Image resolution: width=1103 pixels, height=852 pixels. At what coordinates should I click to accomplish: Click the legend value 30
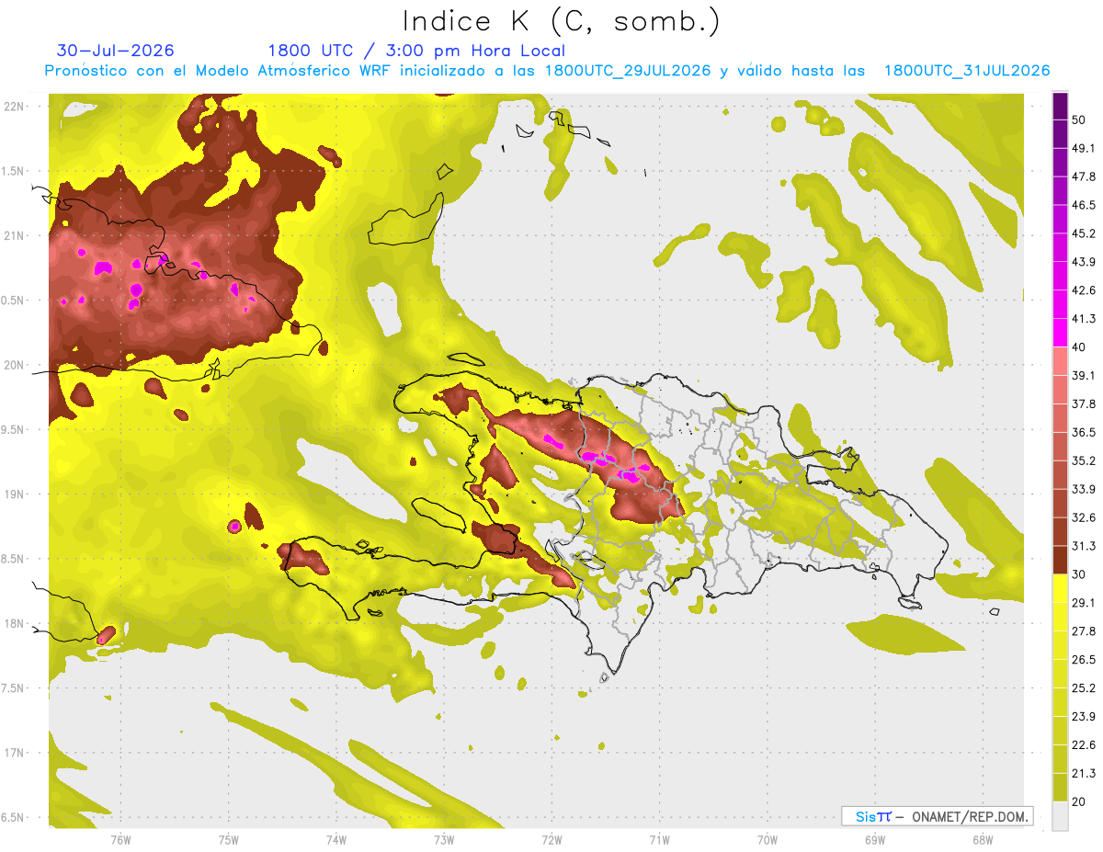coord(1079,574)
